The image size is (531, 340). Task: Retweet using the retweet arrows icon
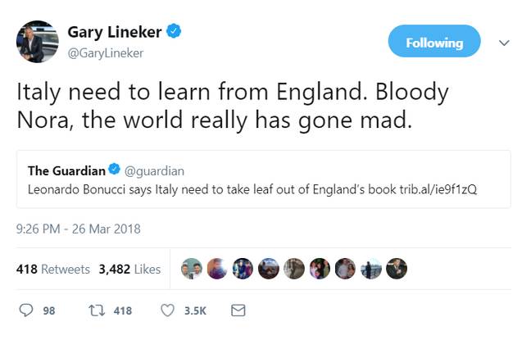tap(97, 311)
